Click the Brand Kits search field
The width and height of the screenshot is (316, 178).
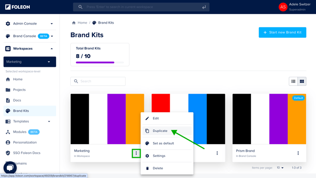(98, 81)
